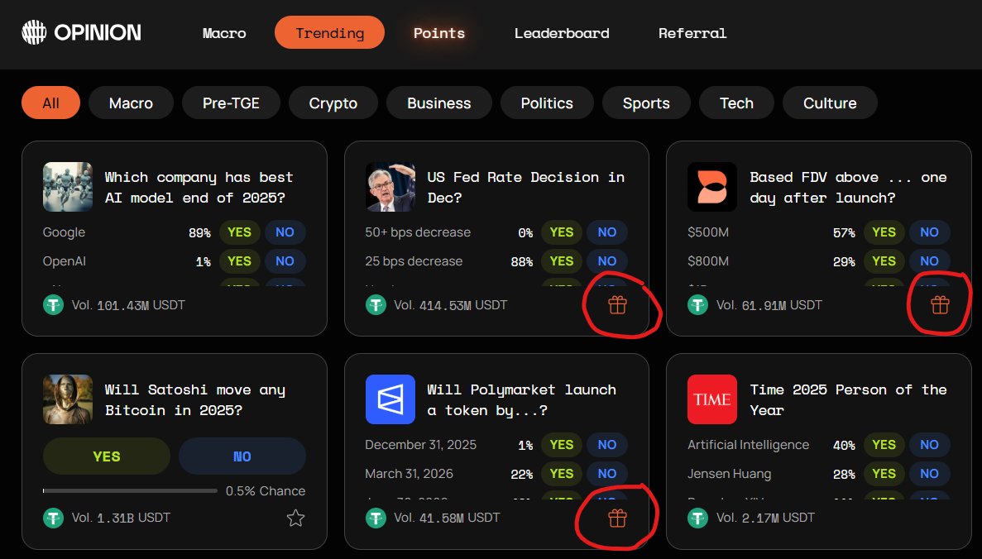
Task: Buy YES for Jensen Huang
Action: click(884, 474)
